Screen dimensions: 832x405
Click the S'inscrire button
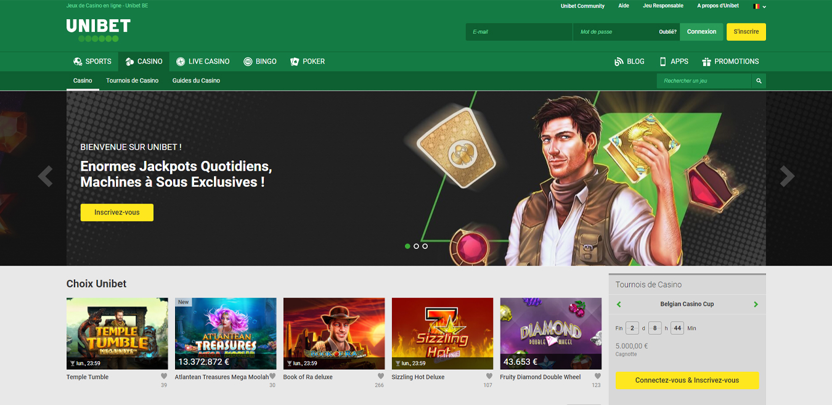click(746, 32)
